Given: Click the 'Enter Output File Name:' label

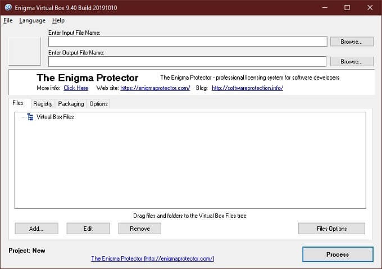Looking at the screenshot, I should tap(76, 53).
